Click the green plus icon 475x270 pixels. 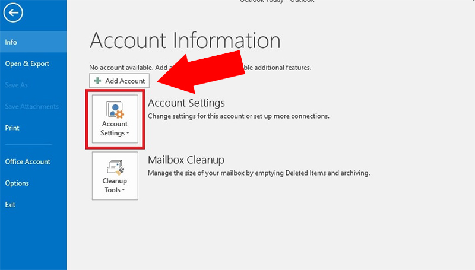click(x=97, y=81)
